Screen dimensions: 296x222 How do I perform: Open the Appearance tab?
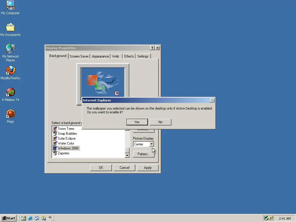pyautogui.click(x=100, y=56)
